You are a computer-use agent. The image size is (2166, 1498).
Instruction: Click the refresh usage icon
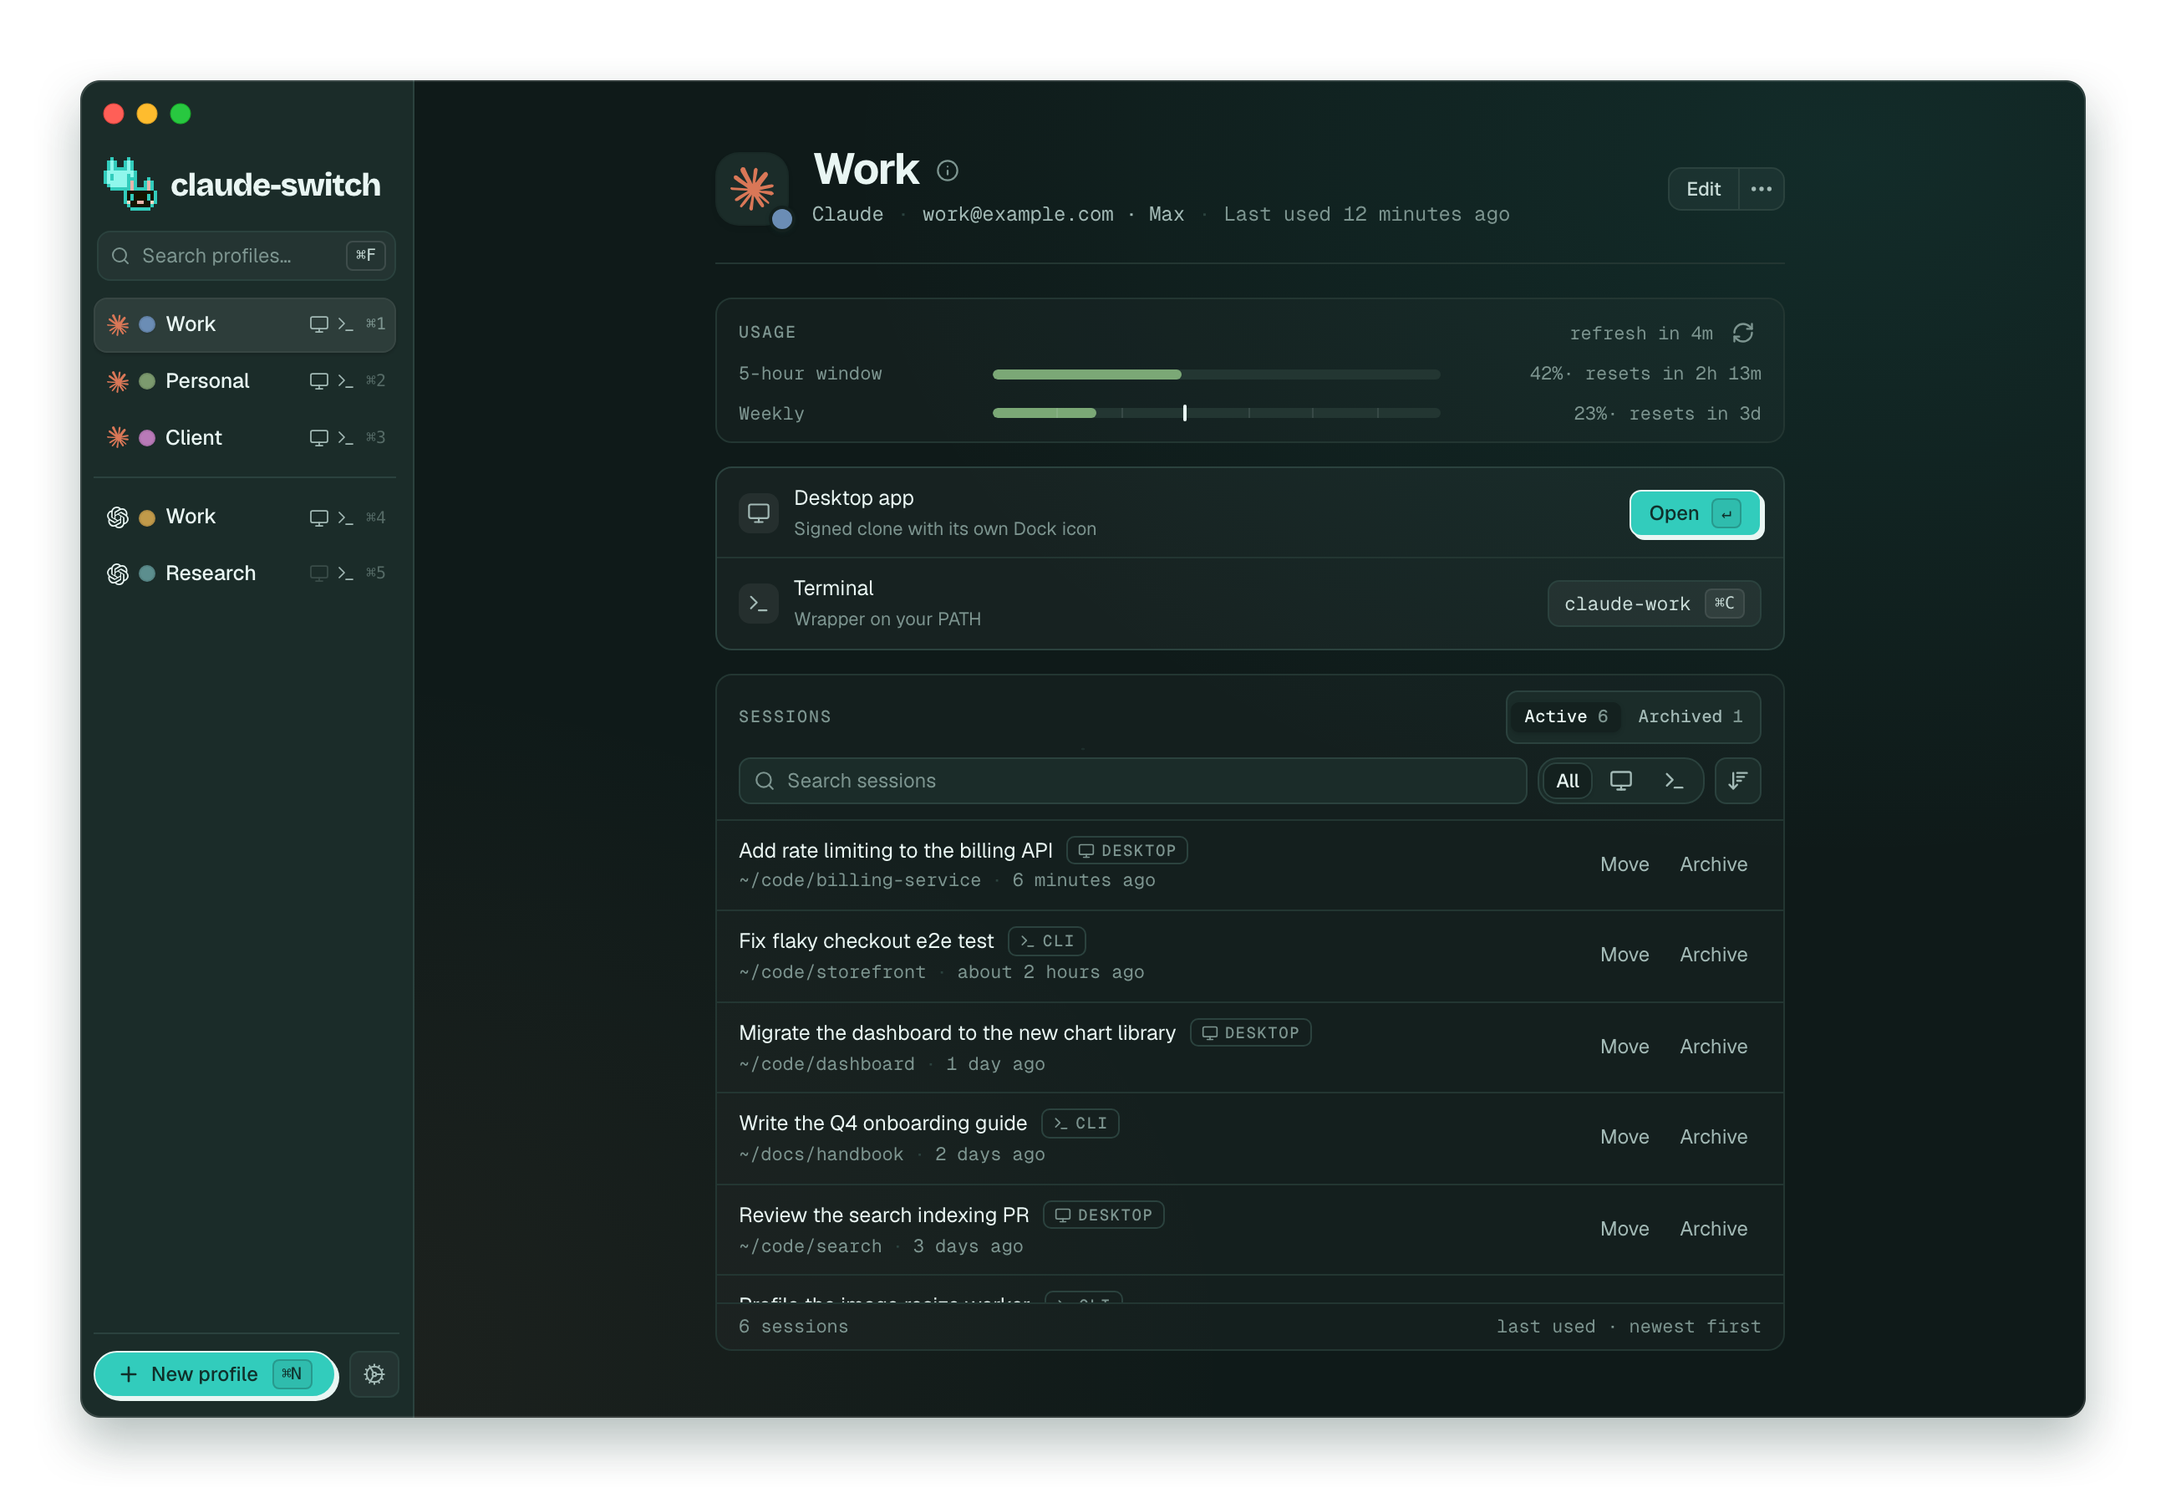point(1743,334)
